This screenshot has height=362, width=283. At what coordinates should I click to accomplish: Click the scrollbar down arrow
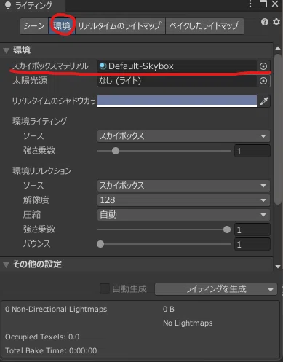coord(278,267)
